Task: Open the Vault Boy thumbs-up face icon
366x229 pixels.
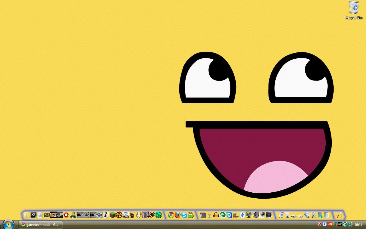Action: [139, 215]
